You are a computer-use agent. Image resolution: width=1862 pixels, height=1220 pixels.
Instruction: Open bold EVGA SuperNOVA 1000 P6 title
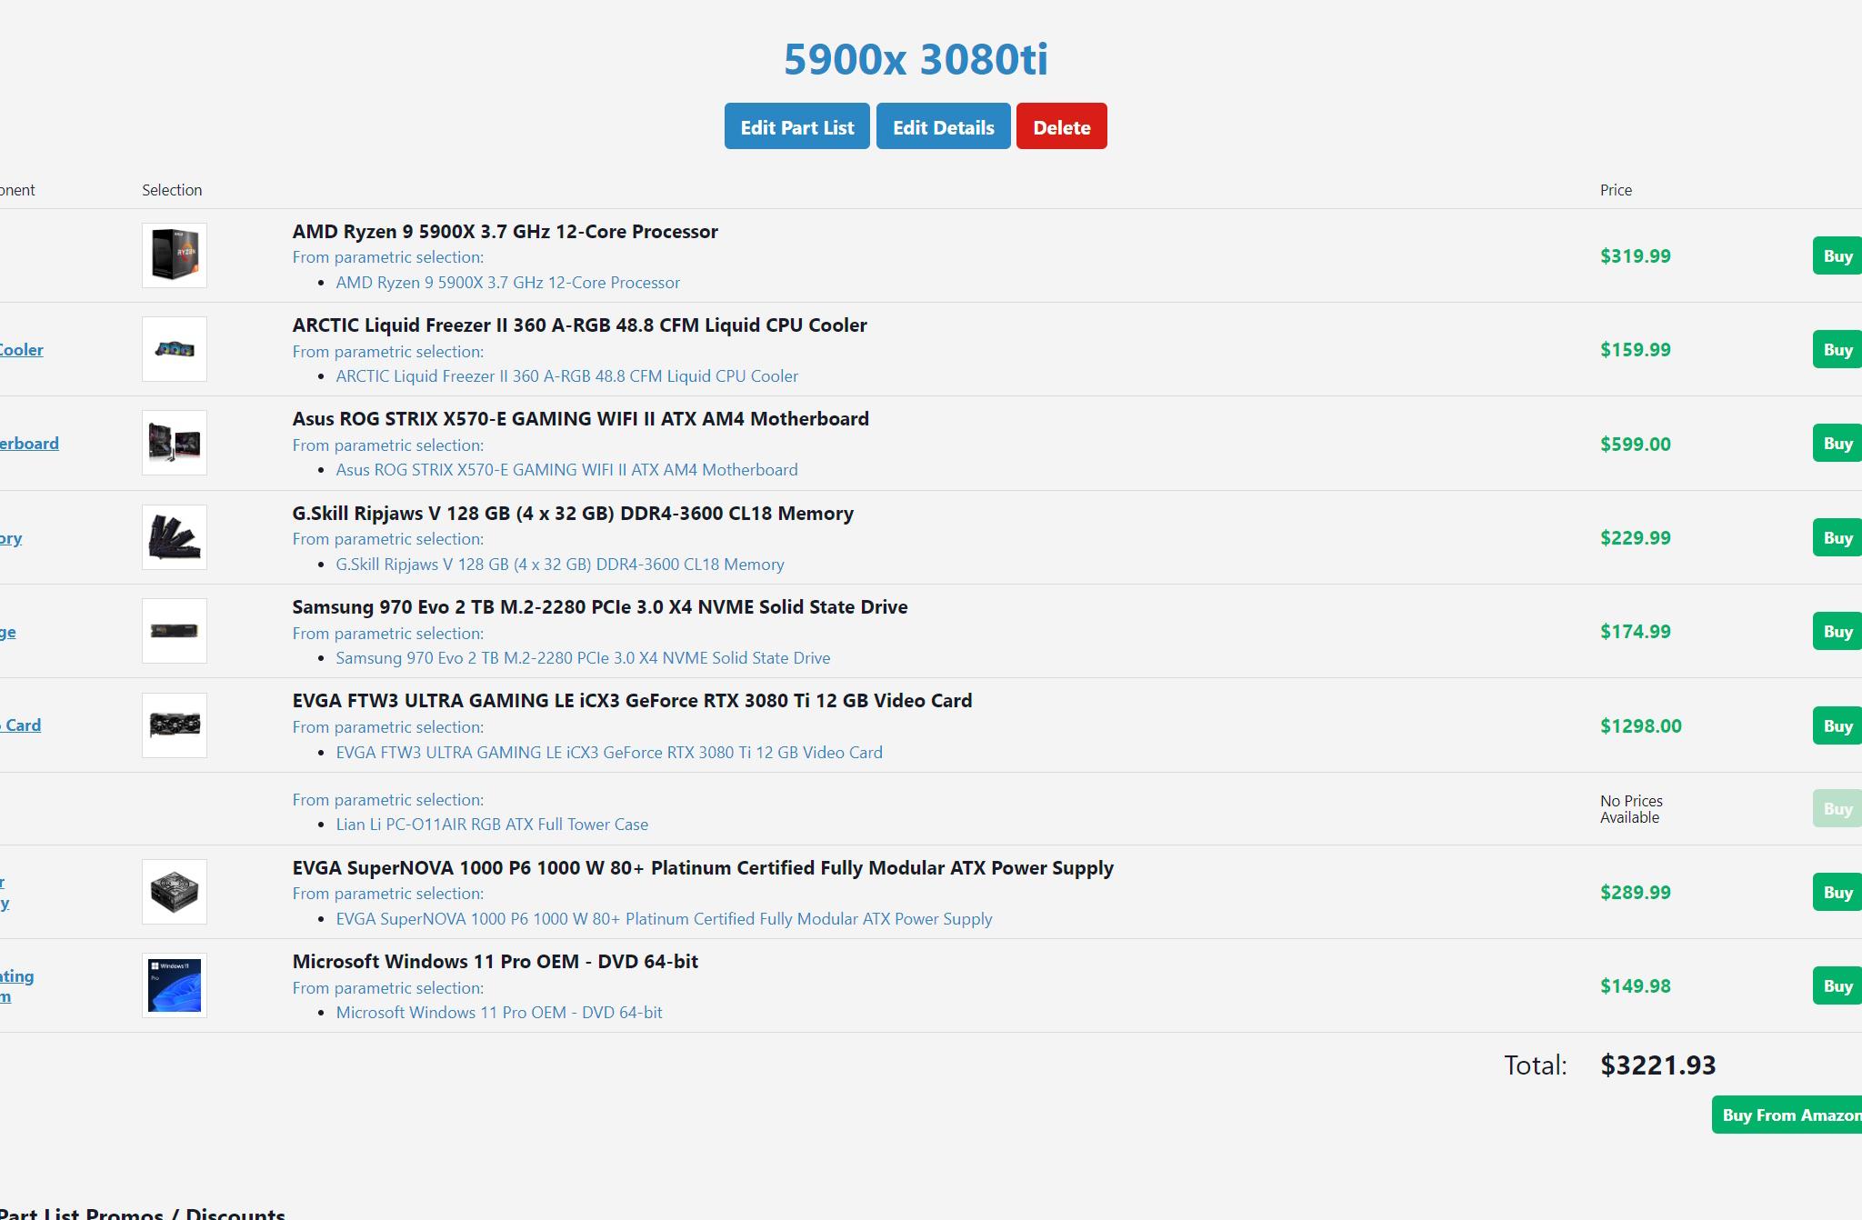click(x=703, y=868)
